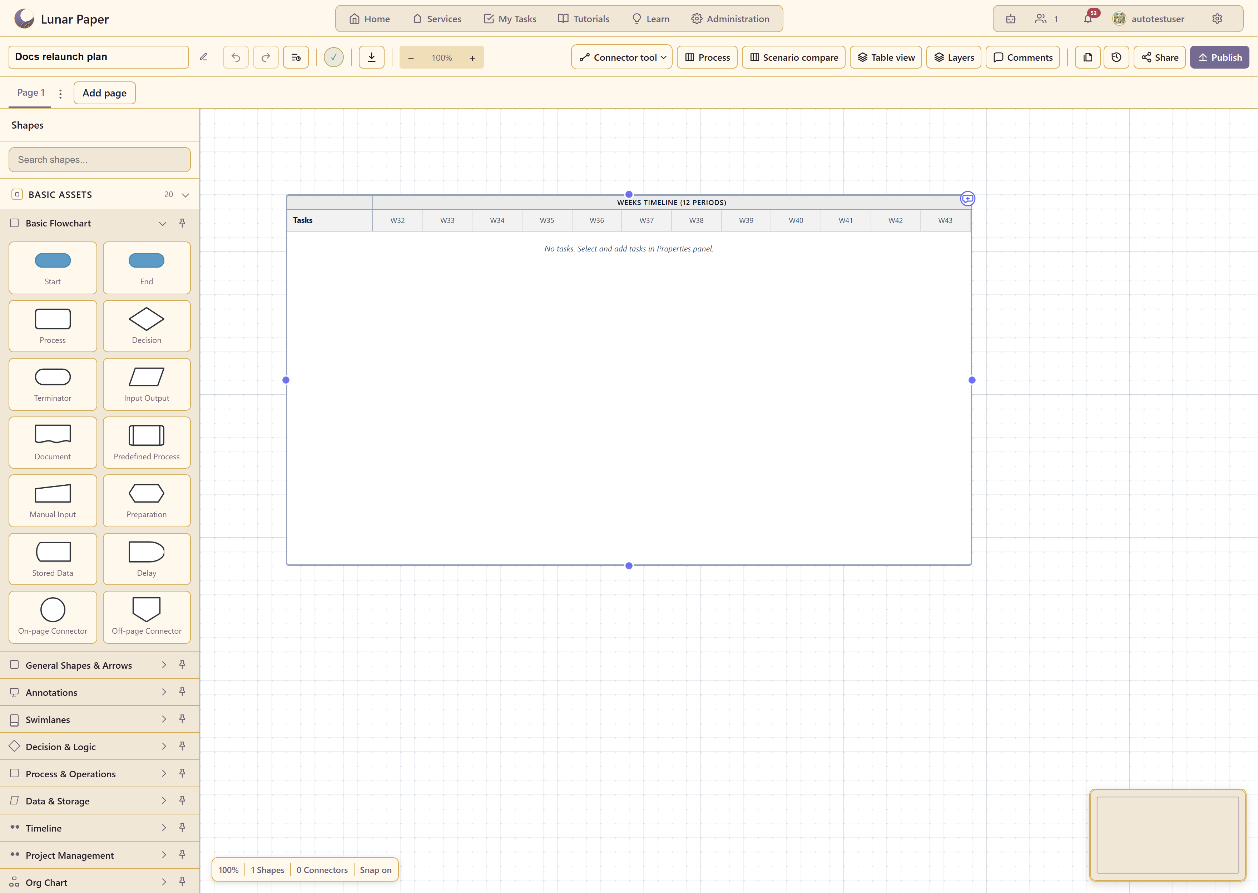Click the Docs relaunch plan title field

tap(99, 57)
